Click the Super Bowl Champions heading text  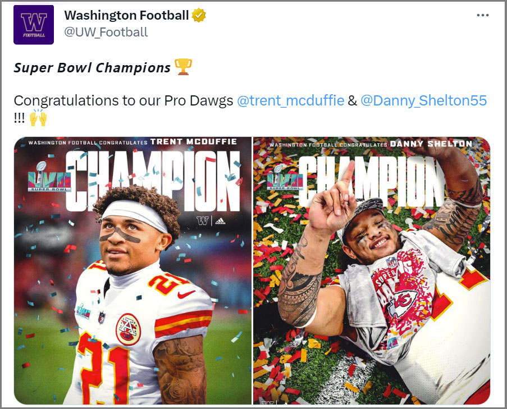tap(92, 67)
